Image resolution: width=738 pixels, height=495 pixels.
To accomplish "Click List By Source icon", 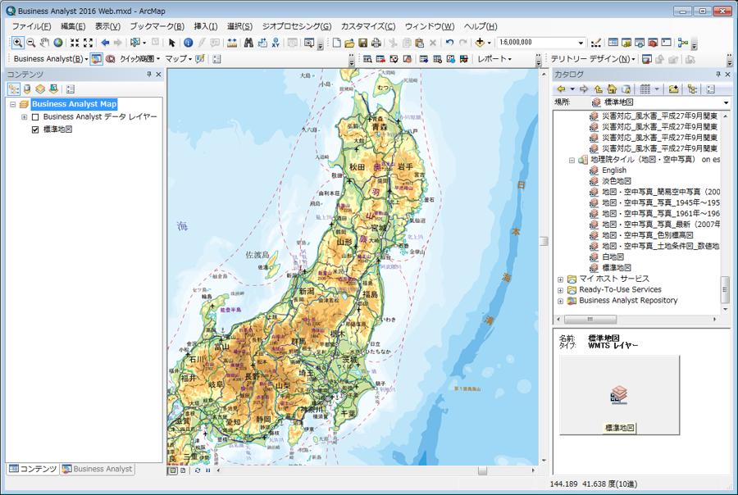I will [27, 89].
